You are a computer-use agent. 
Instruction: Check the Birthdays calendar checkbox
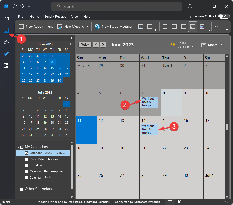point(27,165)
